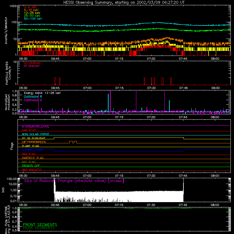Click the ECLIPSE_FLAG rising step near 07:45
The image size is (234, 234).
[184, 150]
